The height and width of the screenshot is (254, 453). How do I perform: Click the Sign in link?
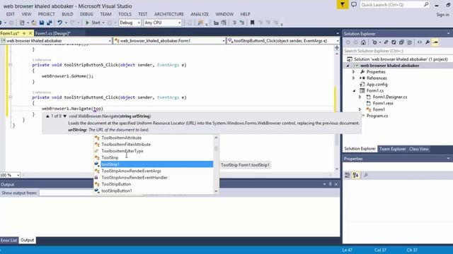pyautogui.click(x=442, y=14)
